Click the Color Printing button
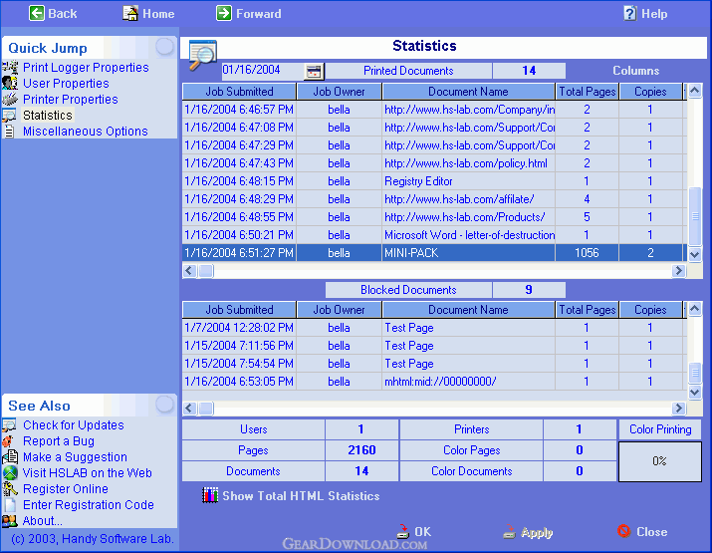 pos(660,429)
